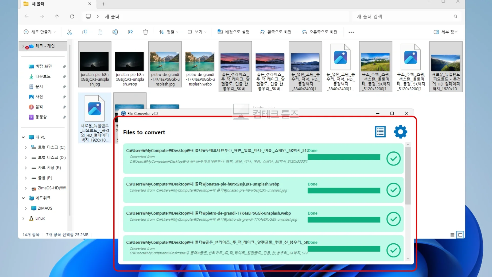The width and height of the screenshot is (492, 277).
Task: Expand the Linux tree node
Action: coord(23,219)
